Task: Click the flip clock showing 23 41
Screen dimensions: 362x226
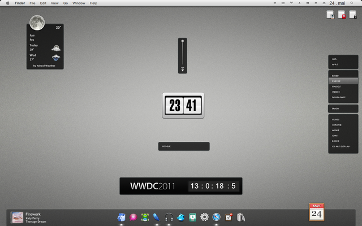Action: coord(183,106)
